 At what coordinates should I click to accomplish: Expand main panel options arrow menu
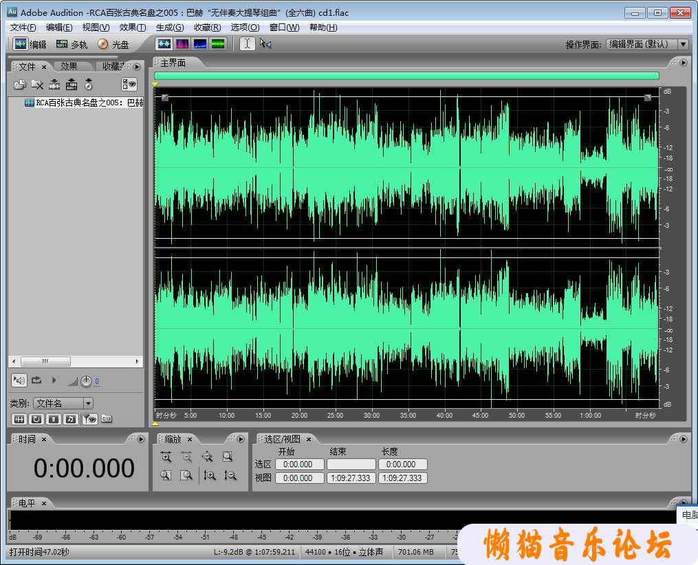coord(684,63)
